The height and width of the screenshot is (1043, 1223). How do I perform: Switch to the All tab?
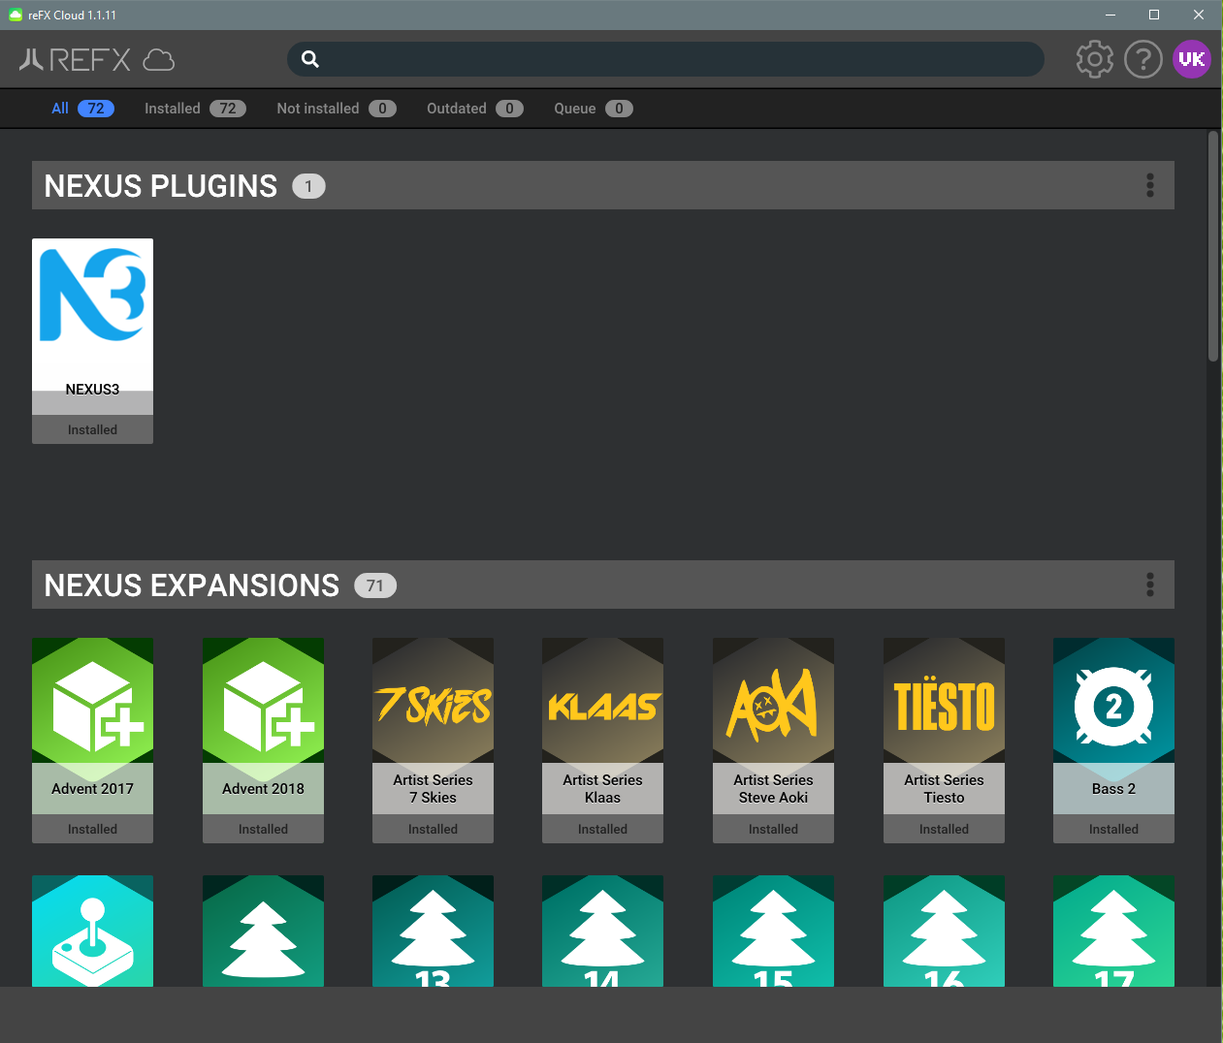pos(82,109)
